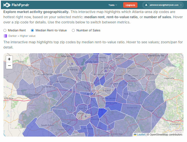Select the Median Rent radio option
187x142 pixels.
(x=5, y=30)
